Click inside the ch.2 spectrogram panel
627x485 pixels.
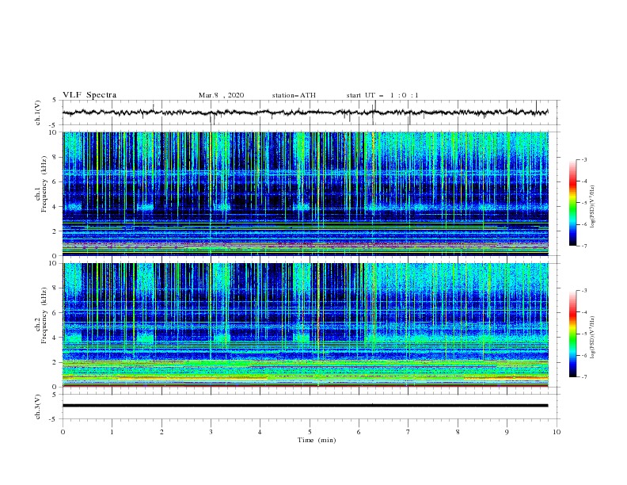pyautogui.click(x=306, y=325)
